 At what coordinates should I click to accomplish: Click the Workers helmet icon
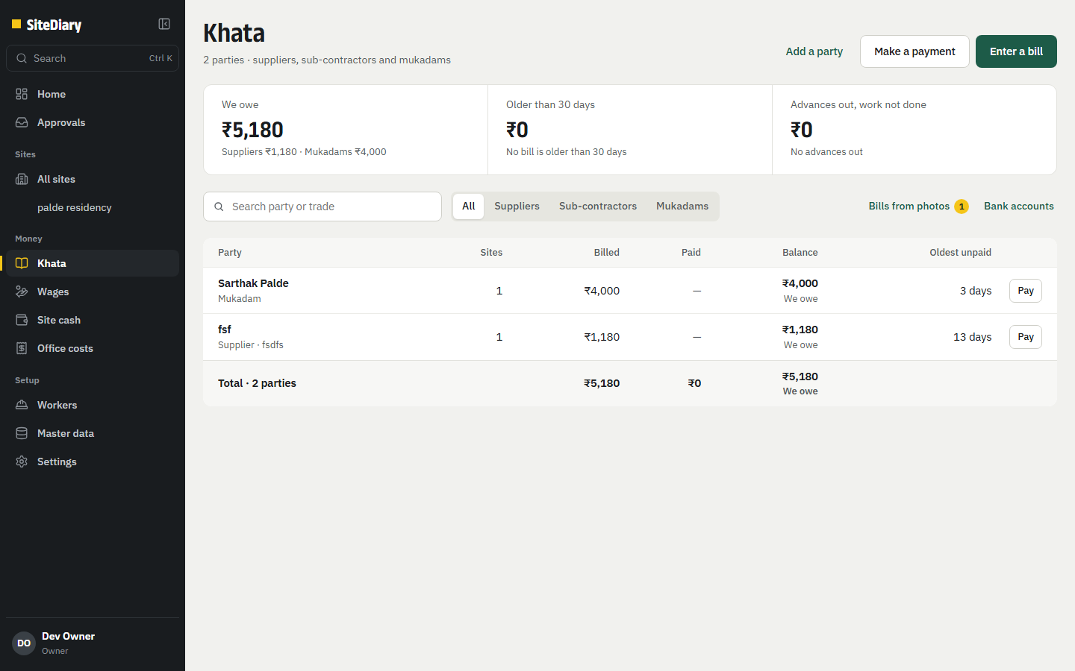coord(22,405)
